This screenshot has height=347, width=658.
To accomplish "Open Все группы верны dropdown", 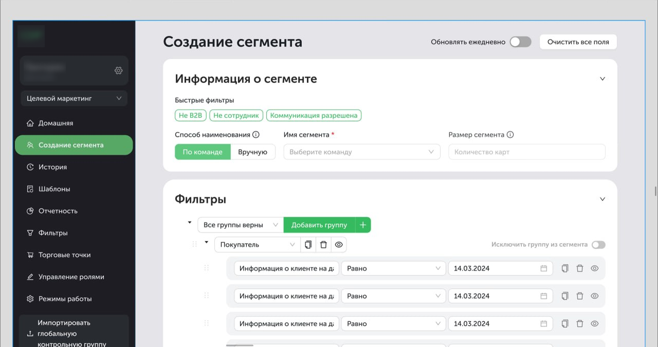I will click(x=241, y=225).
